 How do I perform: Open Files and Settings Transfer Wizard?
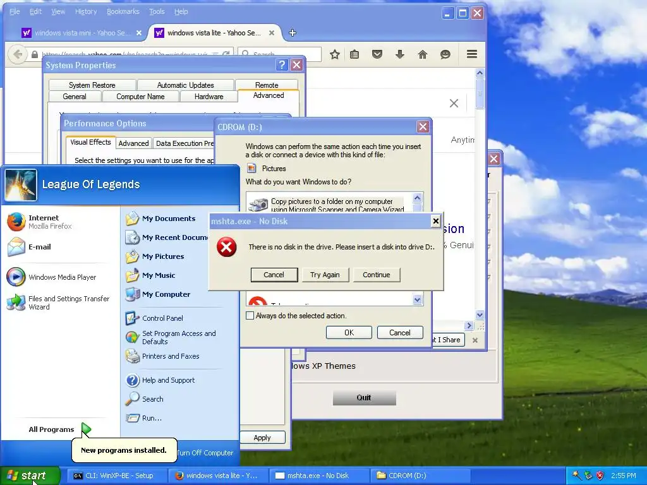tap(59, 302)
